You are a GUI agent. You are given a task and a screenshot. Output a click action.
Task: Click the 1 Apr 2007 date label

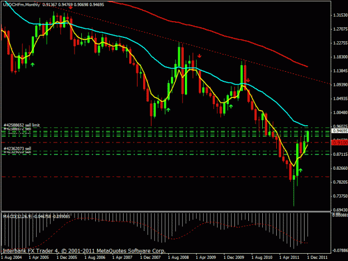click(122, 258)
